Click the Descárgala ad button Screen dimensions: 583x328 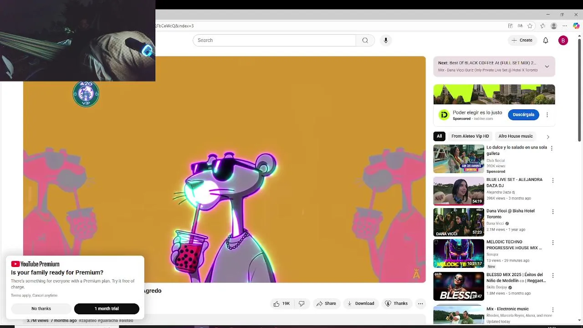(x=523, y=114)
